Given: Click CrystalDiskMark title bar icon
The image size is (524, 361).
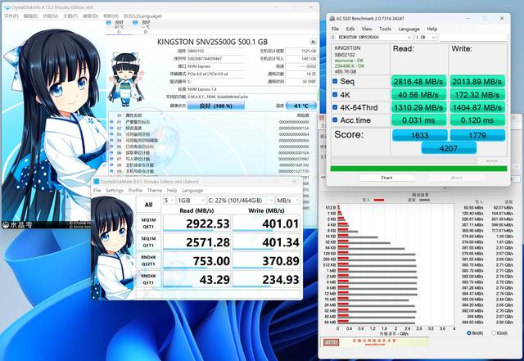Looking at the screenshot, I should tap(97, 182).
